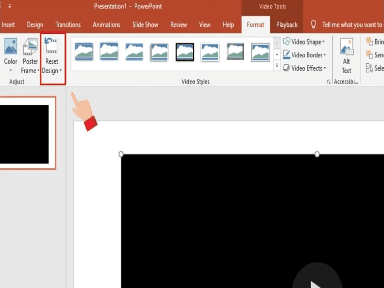This screenshot has height=288, width=384.
Task: Apply the currently highlighted video style
Action: 184,52
